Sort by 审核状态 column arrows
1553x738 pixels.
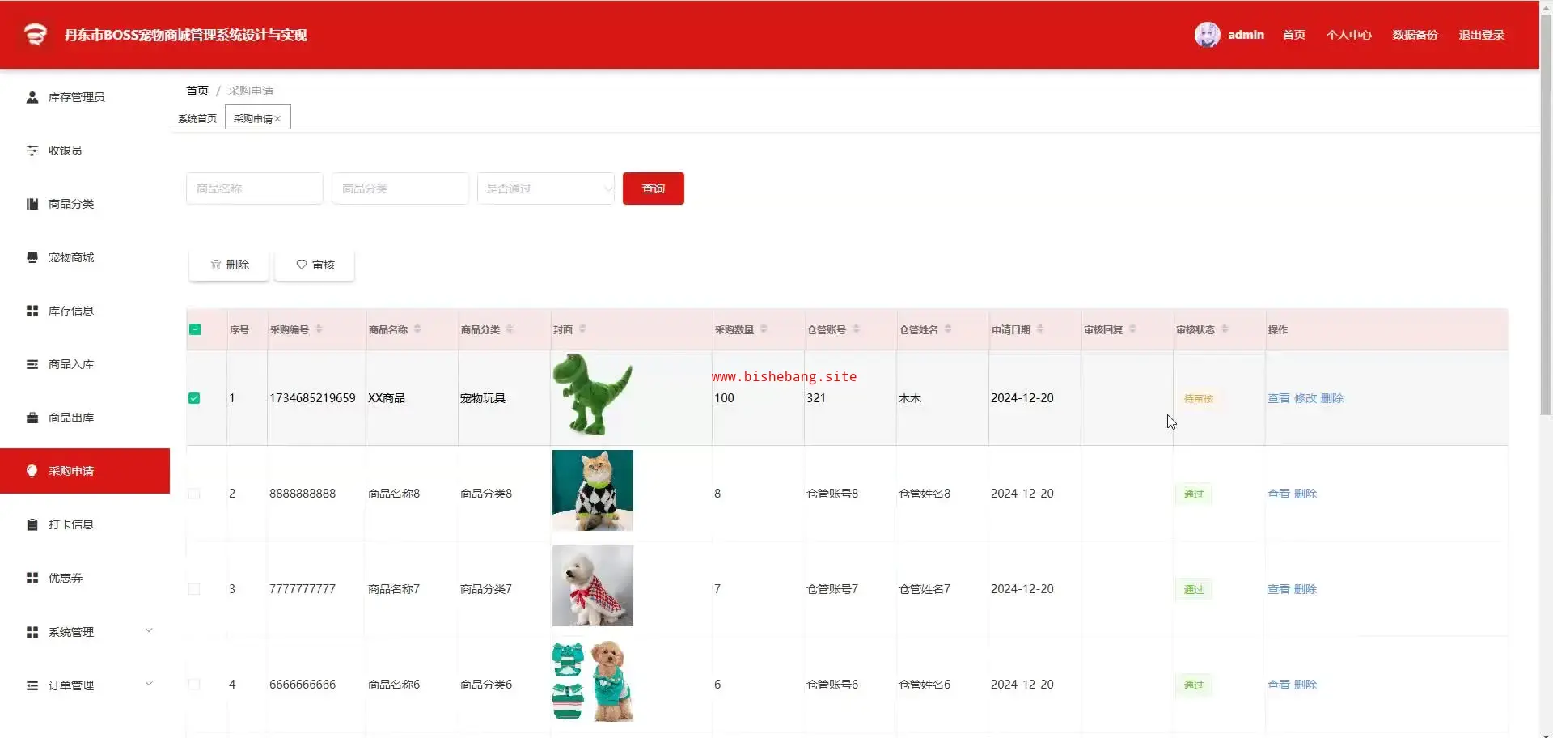[1225, 329]
